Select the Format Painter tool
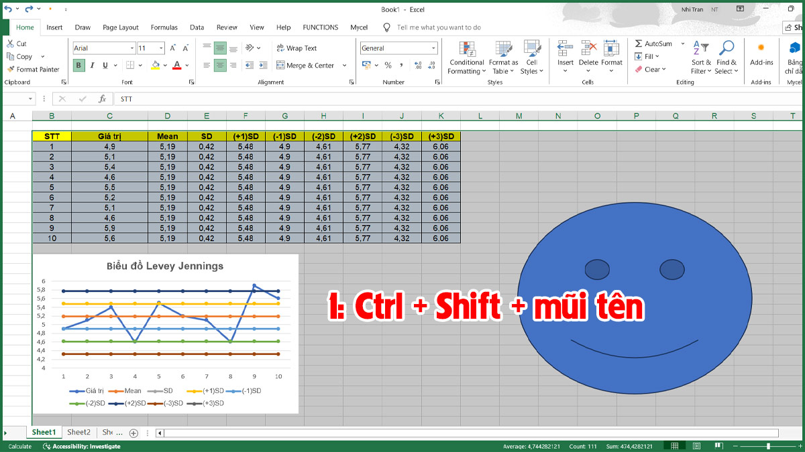Image resolution: width=805 pixels, height=452 pixels. [34, 69]
